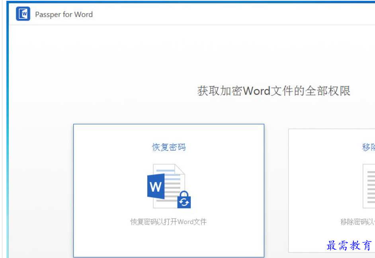
Task: Click the Passper for Word title text
Action: (64, 14)
